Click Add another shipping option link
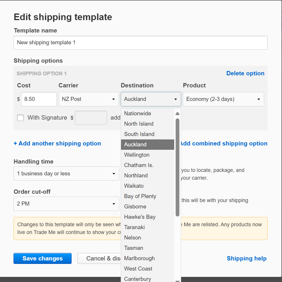The height and width of the screenshot is (282, 282). [x=57, y=143]
